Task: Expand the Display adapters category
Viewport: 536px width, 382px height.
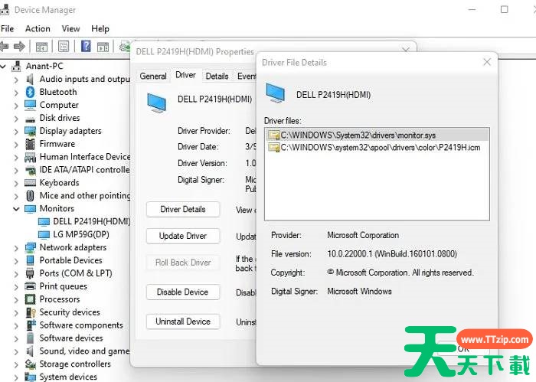Action: point(16,132)
